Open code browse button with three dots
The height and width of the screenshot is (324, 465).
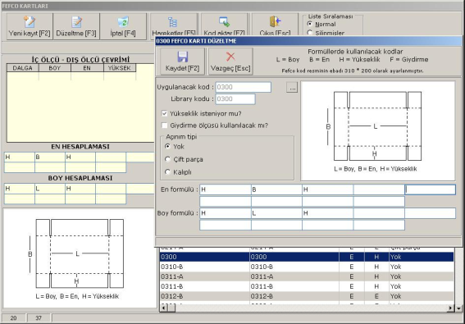tap(292, 87)
